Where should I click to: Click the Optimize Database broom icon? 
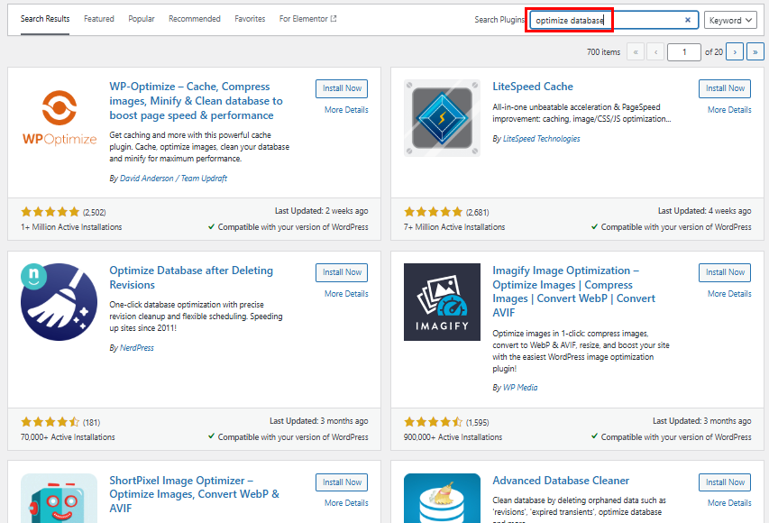58,301
